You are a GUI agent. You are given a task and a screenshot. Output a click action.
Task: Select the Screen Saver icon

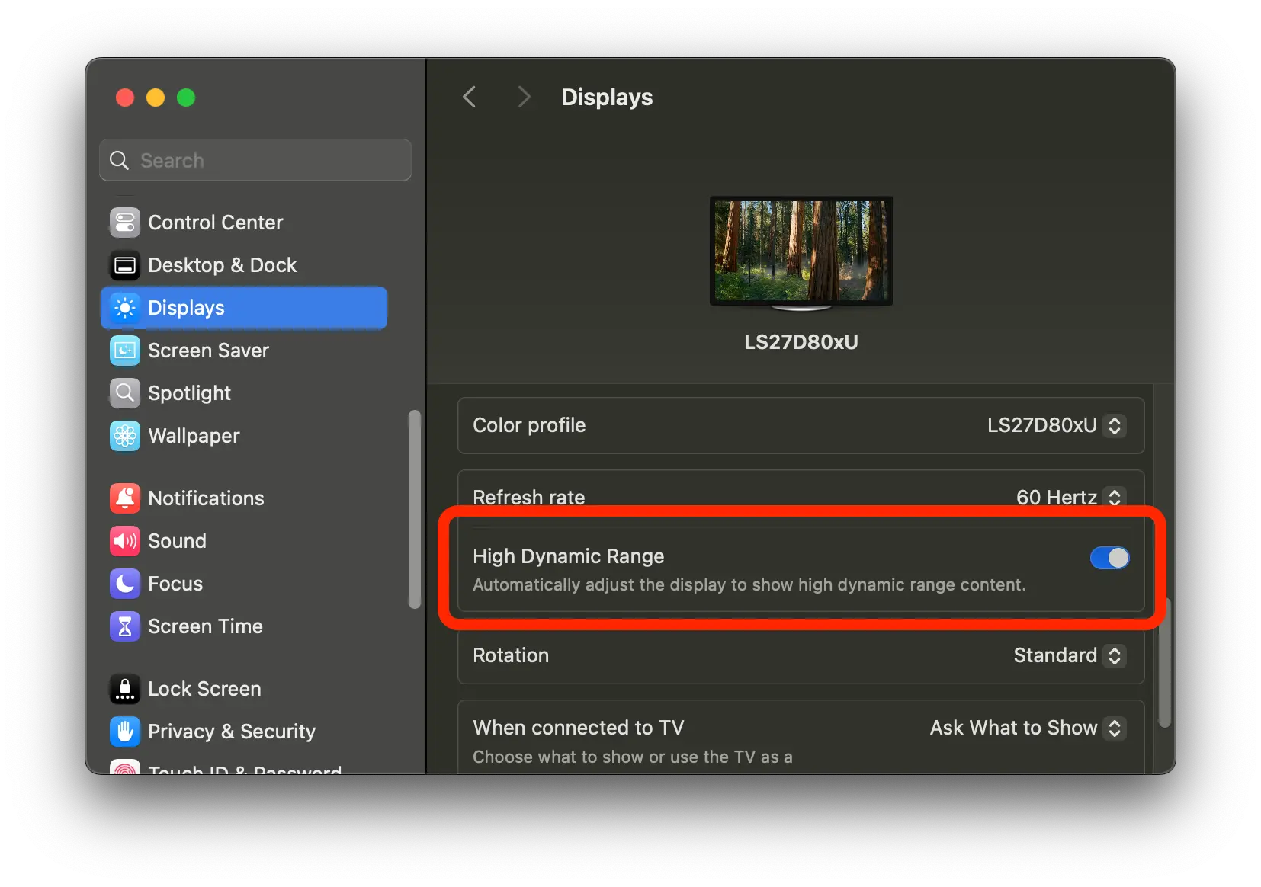tap(125, 351)
